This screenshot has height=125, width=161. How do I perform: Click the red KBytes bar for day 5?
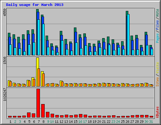tap(29, 115)
